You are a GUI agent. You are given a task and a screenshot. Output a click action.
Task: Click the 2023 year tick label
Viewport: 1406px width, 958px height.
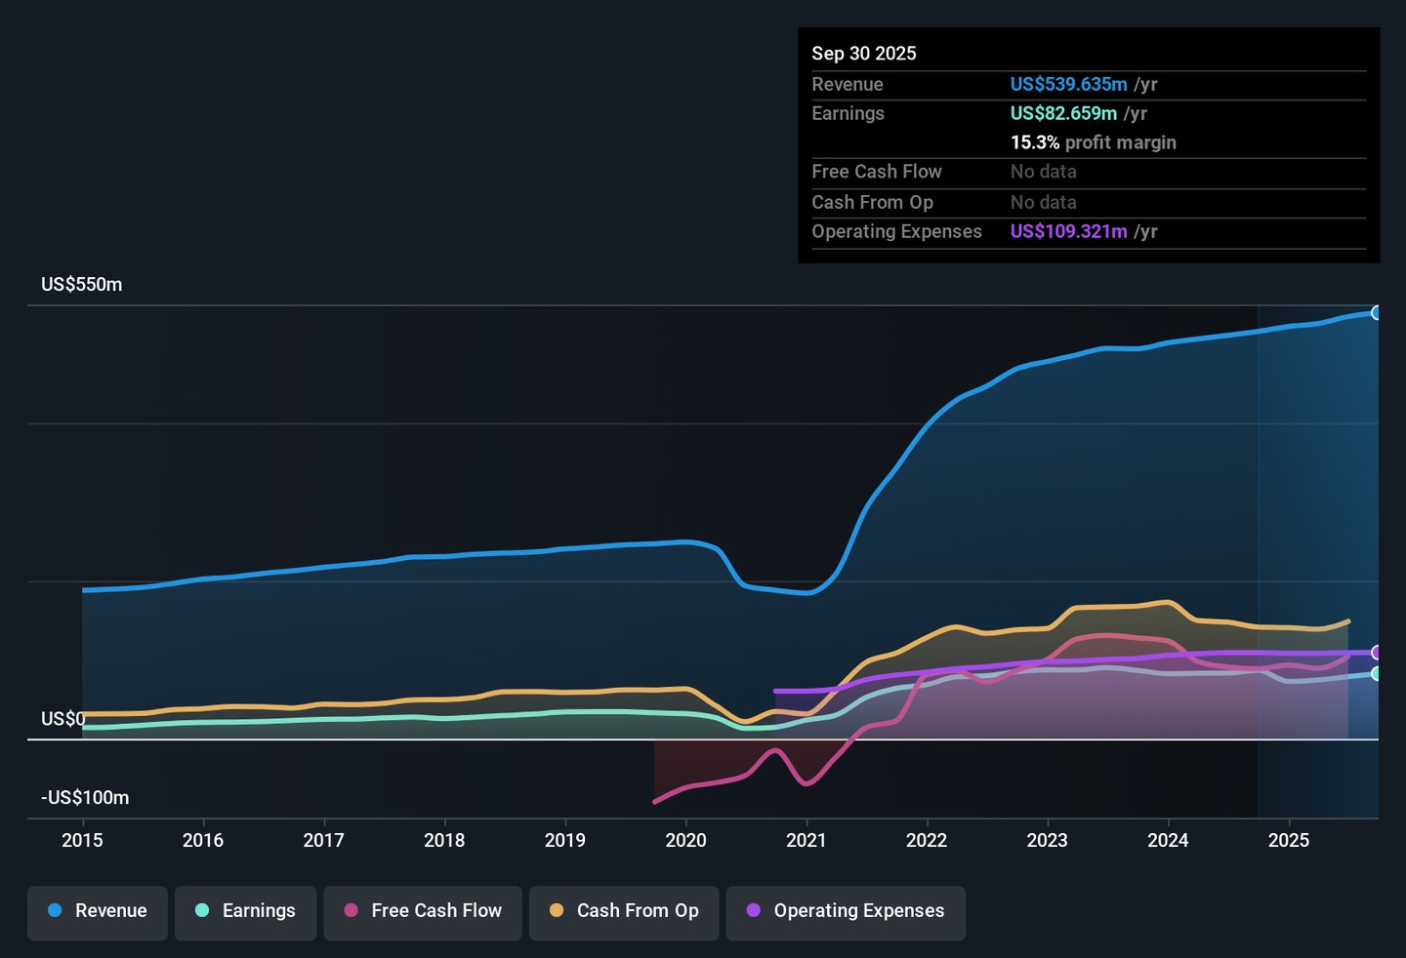click(x=1047, y=841)
